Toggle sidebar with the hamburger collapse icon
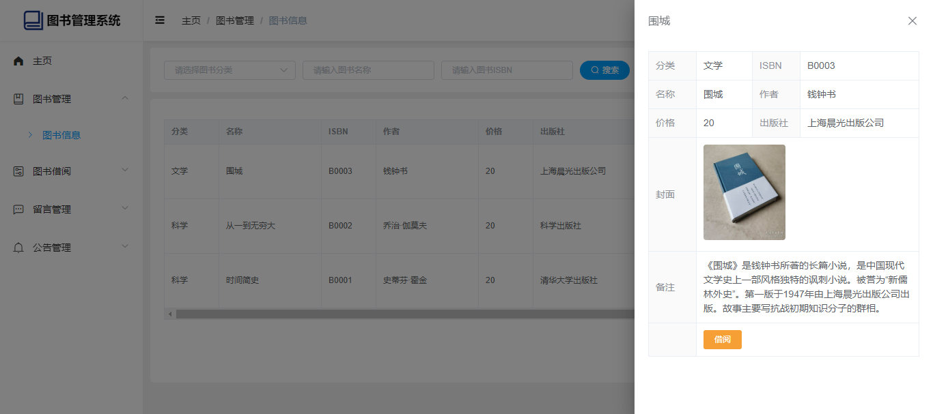 pyautogui.click(x=160, y=20)
